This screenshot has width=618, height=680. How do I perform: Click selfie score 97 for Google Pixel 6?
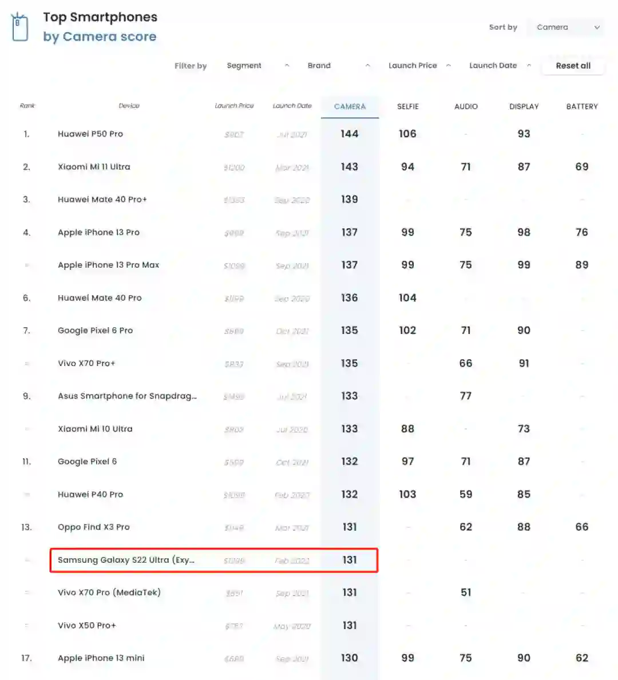tap(407, 462)
